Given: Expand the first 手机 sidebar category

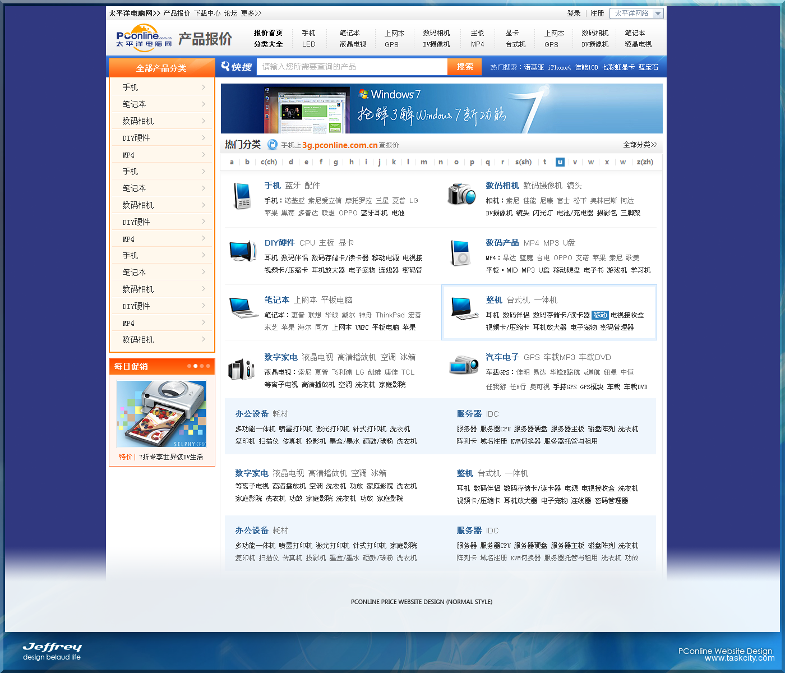Looking at the screenshot, I should coord(161,87).
